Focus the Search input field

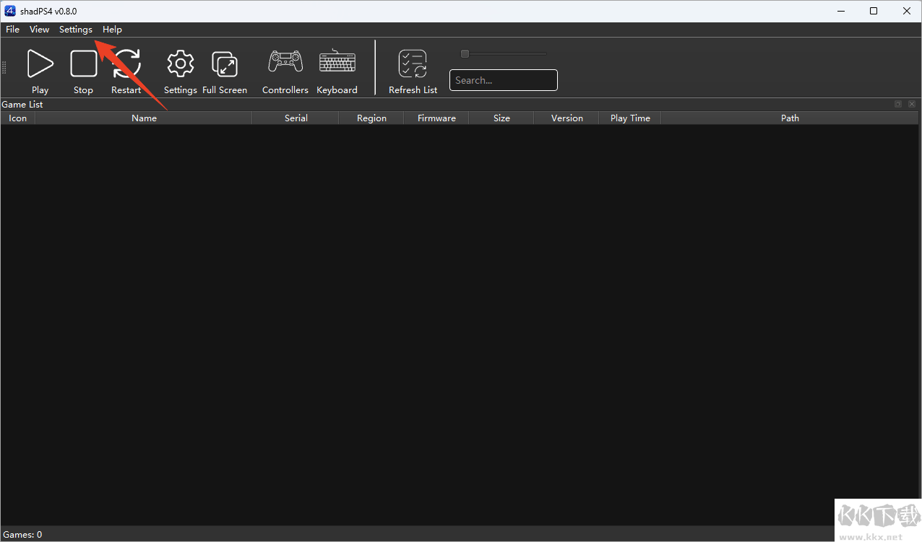tap(503, 80)
